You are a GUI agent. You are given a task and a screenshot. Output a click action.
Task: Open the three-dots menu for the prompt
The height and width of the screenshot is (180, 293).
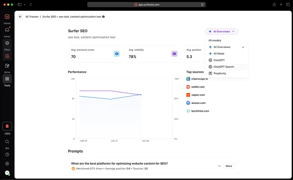point(219,166)
